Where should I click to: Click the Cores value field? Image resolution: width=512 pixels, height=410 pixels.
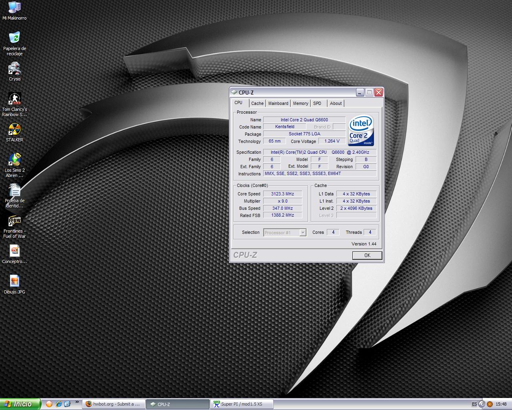click(x=333, y=232)
